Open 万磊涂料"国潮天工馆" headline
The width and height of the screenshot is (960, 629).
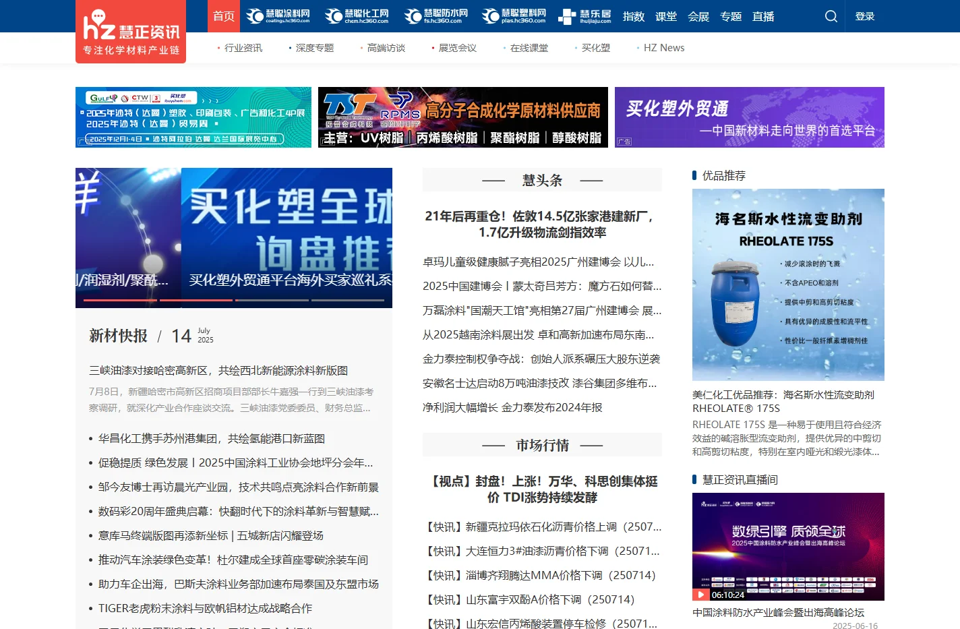(542, 310)
